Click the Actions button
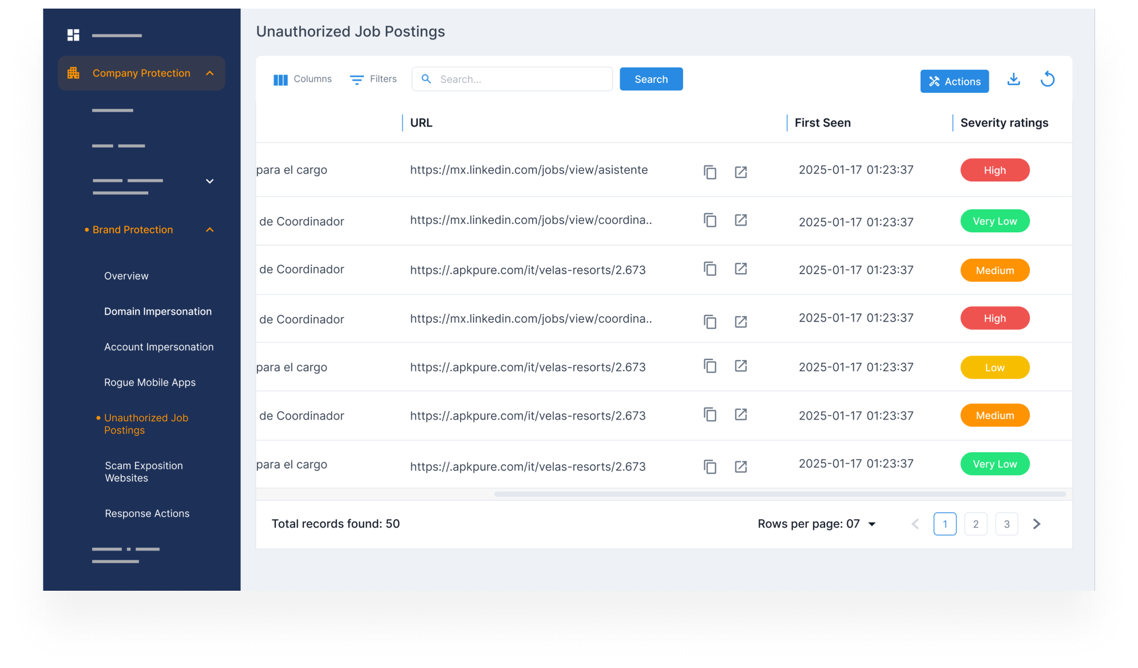Screen dimensions: 1138x668 954,81
